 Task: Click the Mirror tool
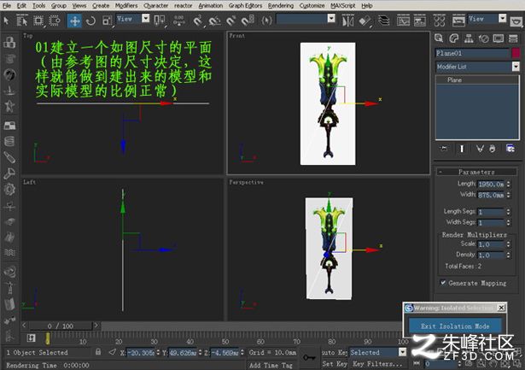click(x=348, y=21)
